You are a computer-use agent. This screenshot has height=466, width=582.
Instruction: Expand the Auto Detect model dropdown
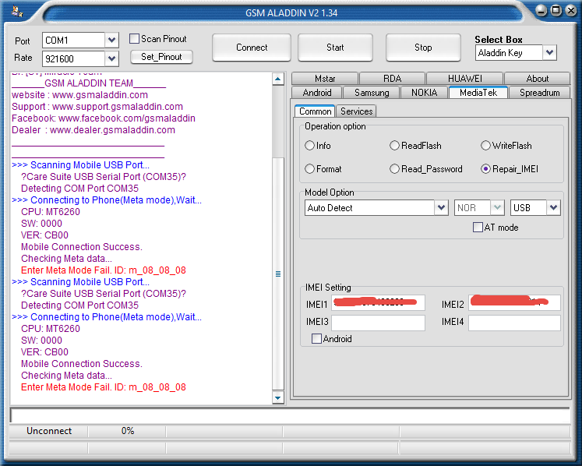click(441, 207)
